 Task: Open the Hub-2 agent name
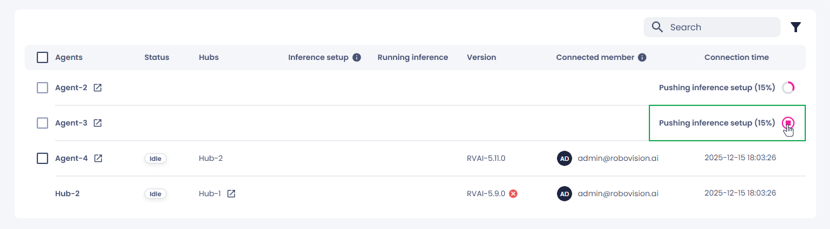pos(67,194)
